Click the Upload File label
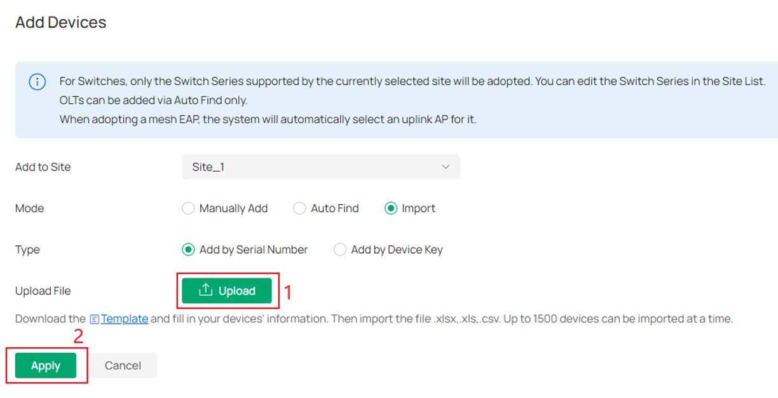This screenshot has height=398, width=778. pos(43,291)
